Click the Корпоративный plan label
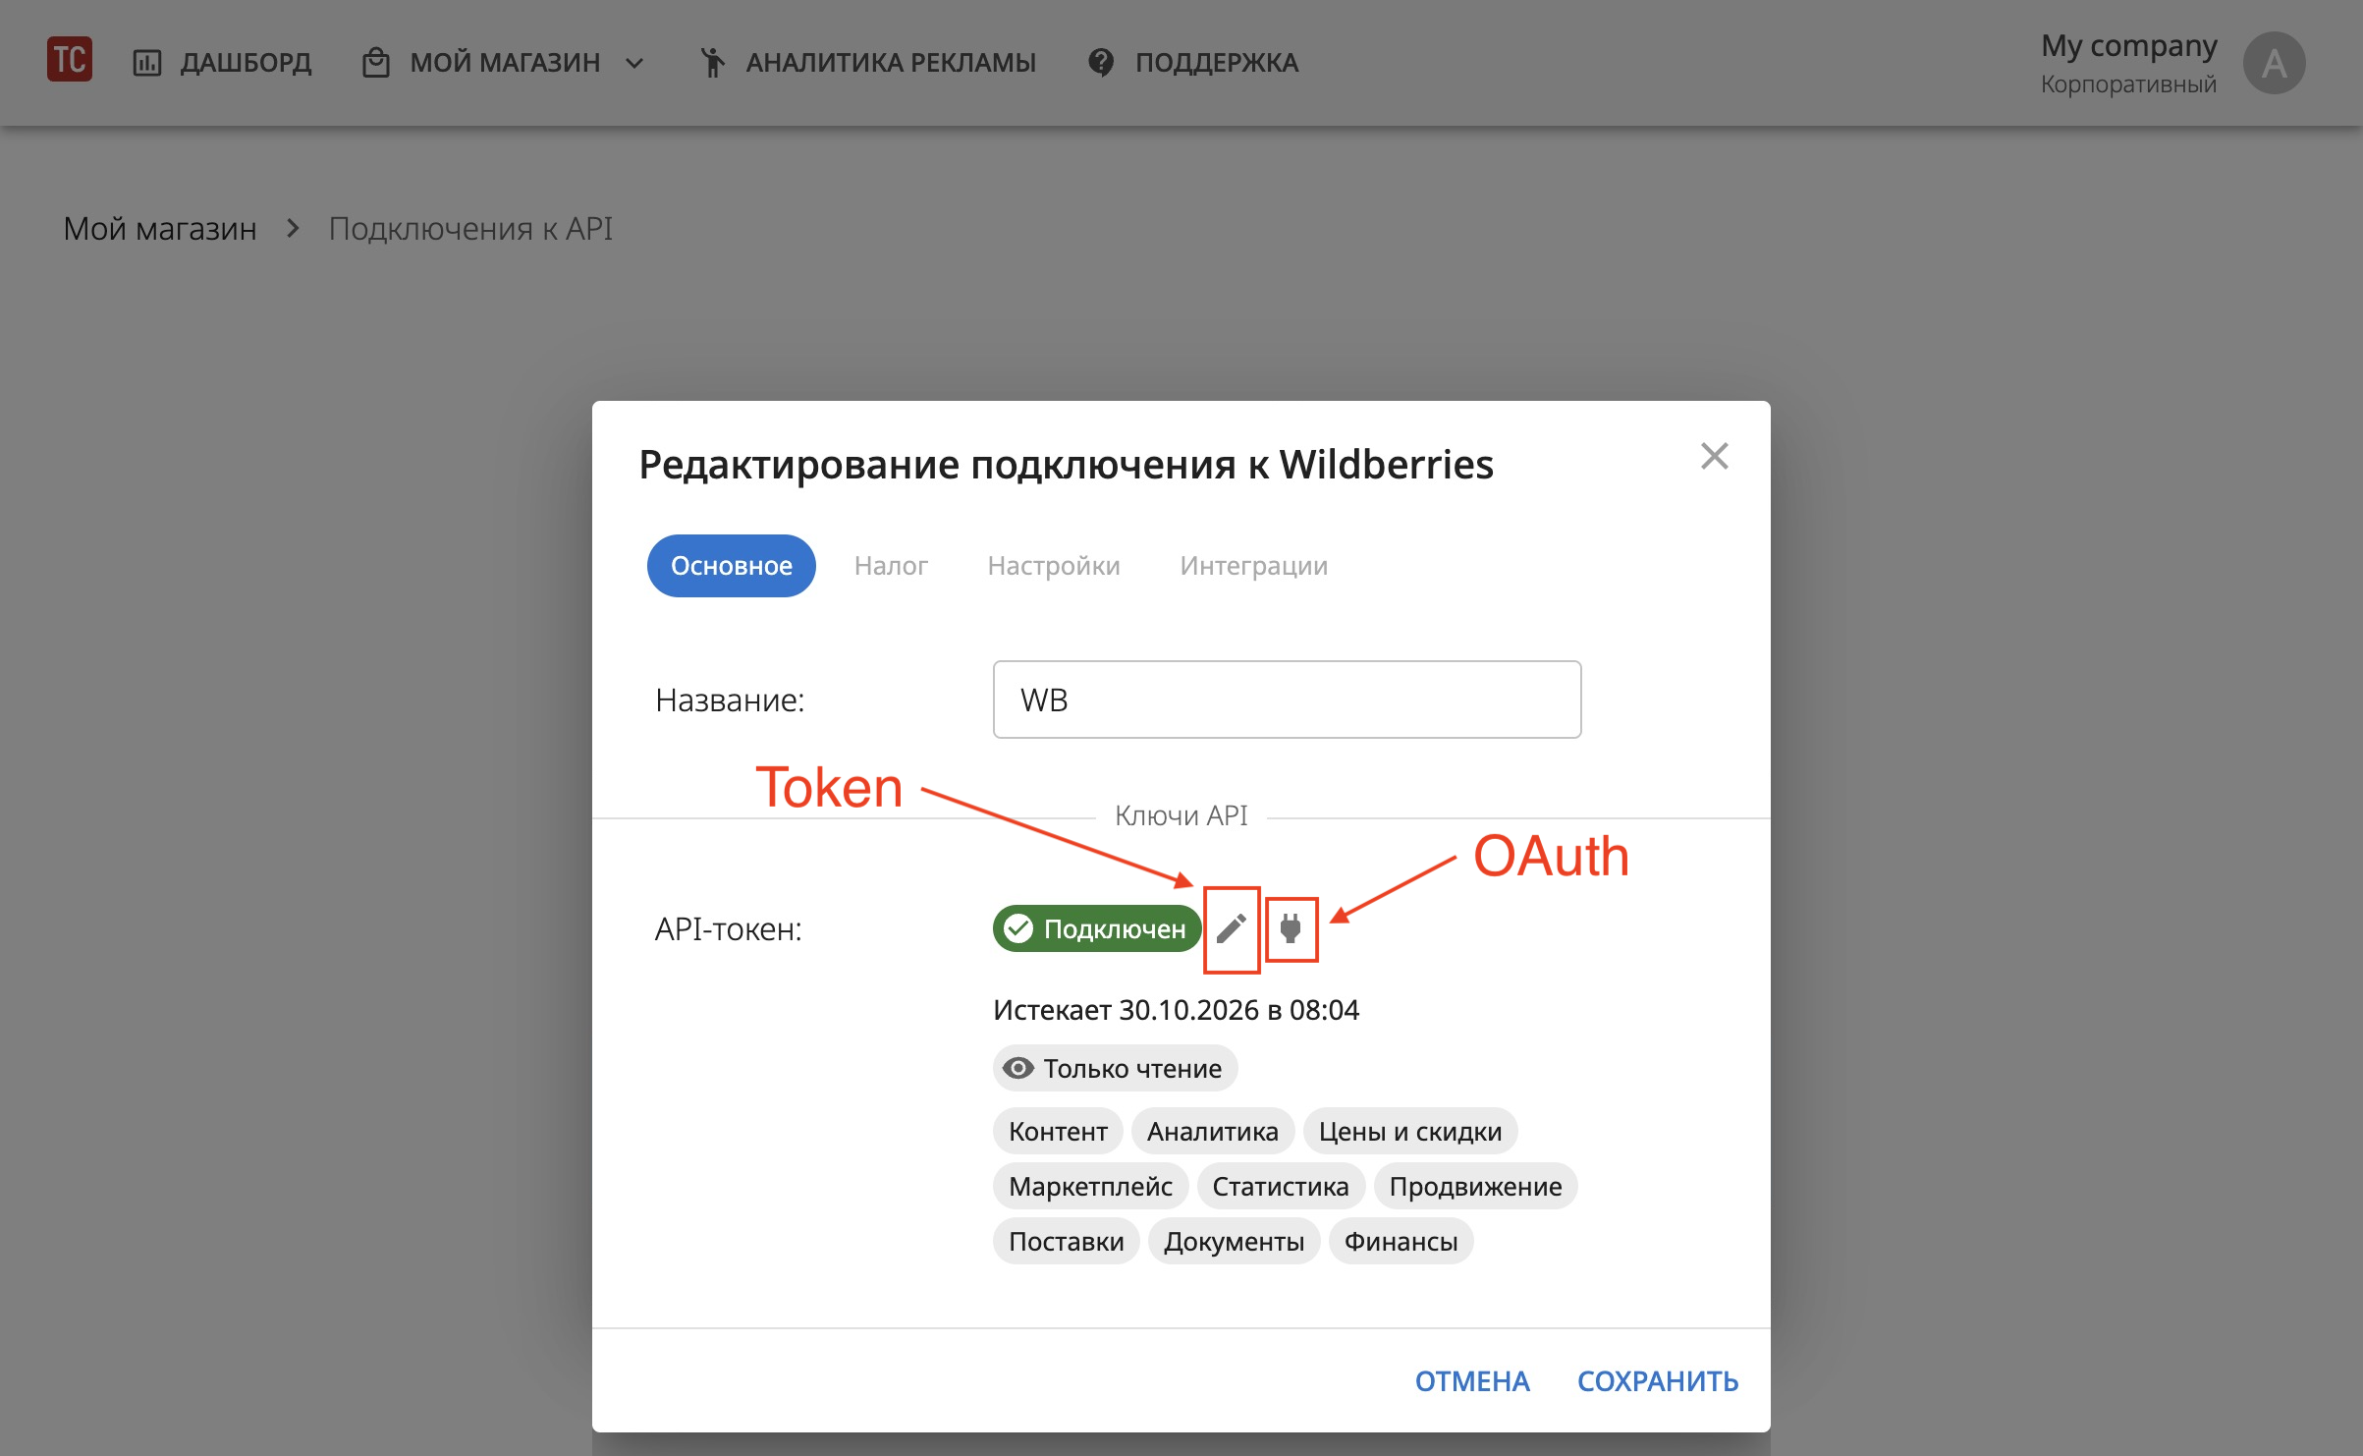Screen dimensions: 2363x1456 coord(2129,84)
